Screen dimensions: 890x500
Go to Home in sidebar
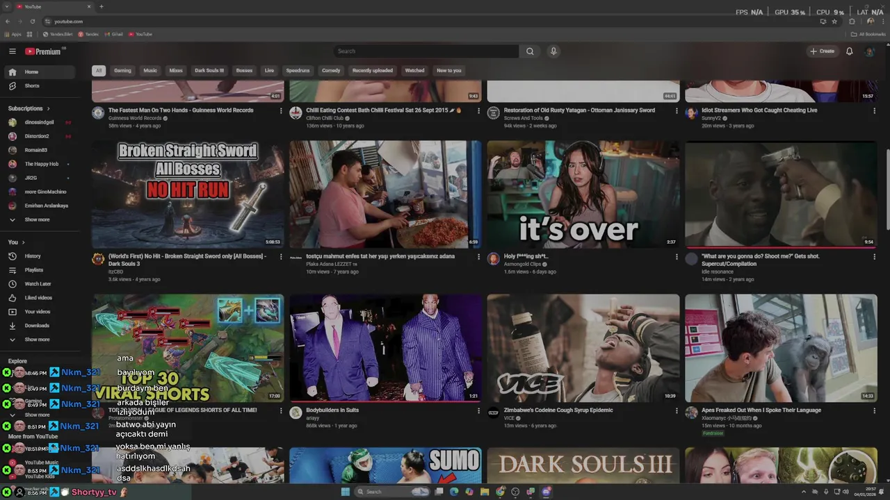click(x=40, y=72)
